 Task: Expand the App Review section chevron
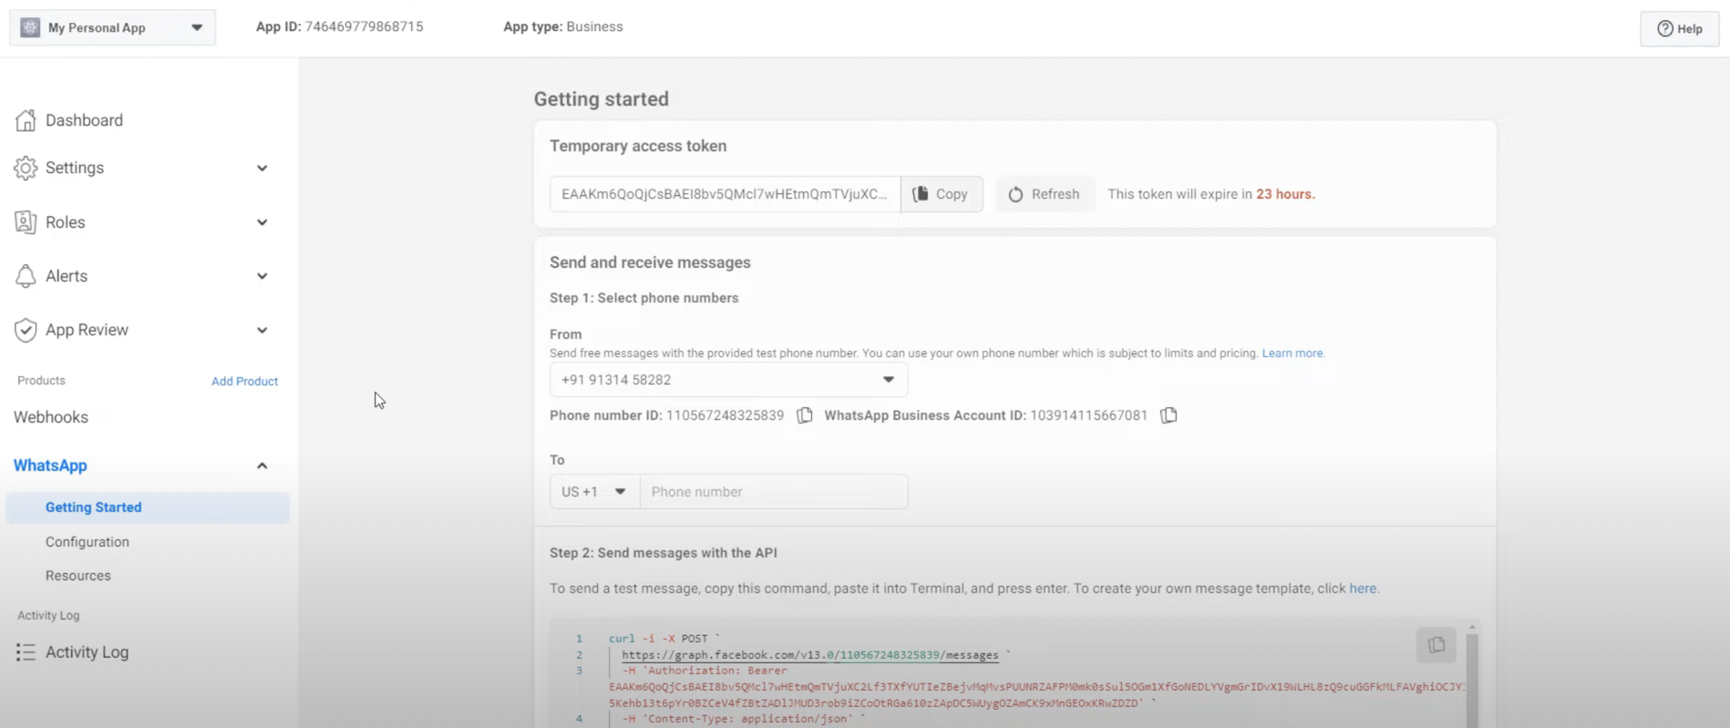click(x=262, y=330)
